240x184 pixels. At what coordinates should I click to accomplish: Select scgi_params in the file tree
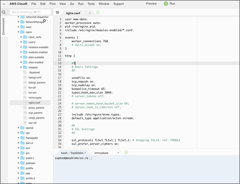pyautogui.click(x=35, y=113)
